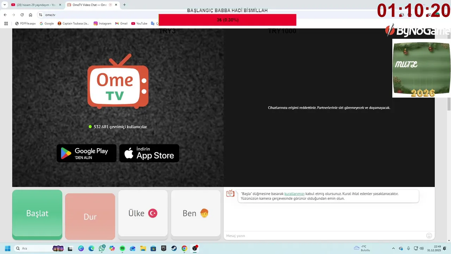The width and height of the screenshot is (451, 254).
Task: Open Outlook from the taskbar
Action: 132,248
